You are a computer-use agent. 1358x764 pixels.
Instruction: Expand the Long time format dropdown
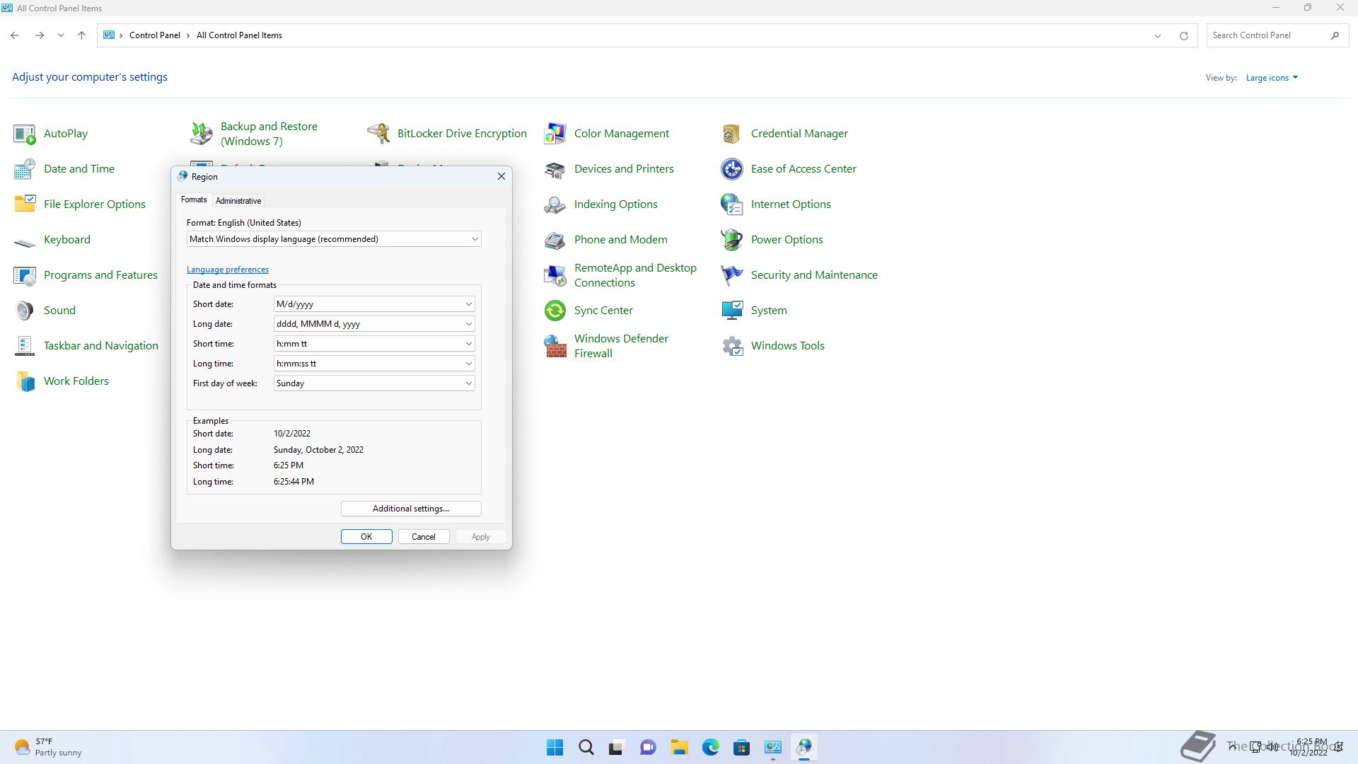pos(374,364)
